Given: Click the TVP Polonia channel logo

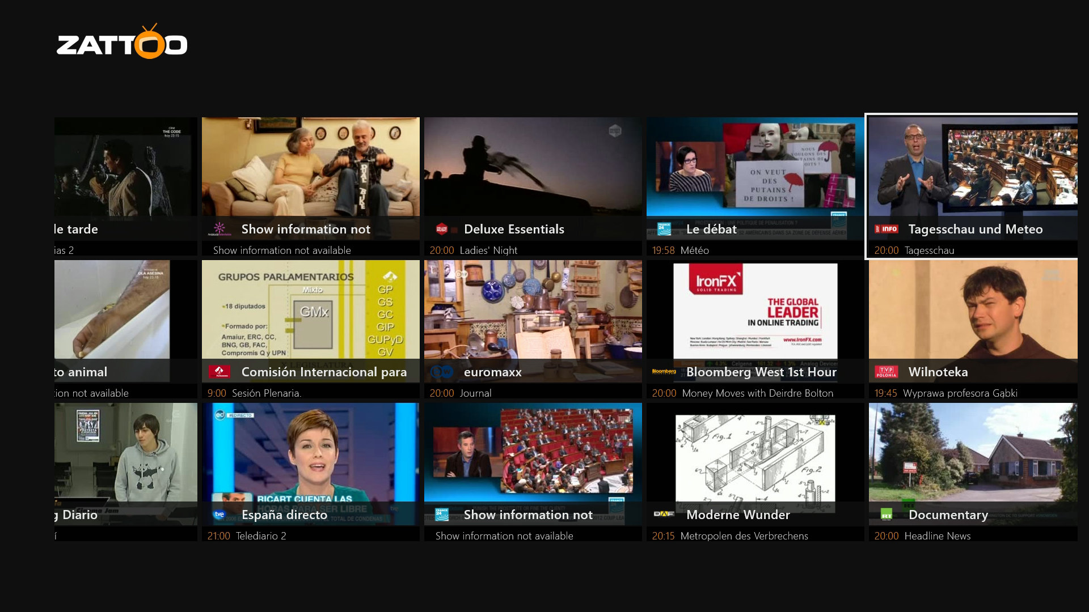Looking at the screenshot, I should pos(887,372).
